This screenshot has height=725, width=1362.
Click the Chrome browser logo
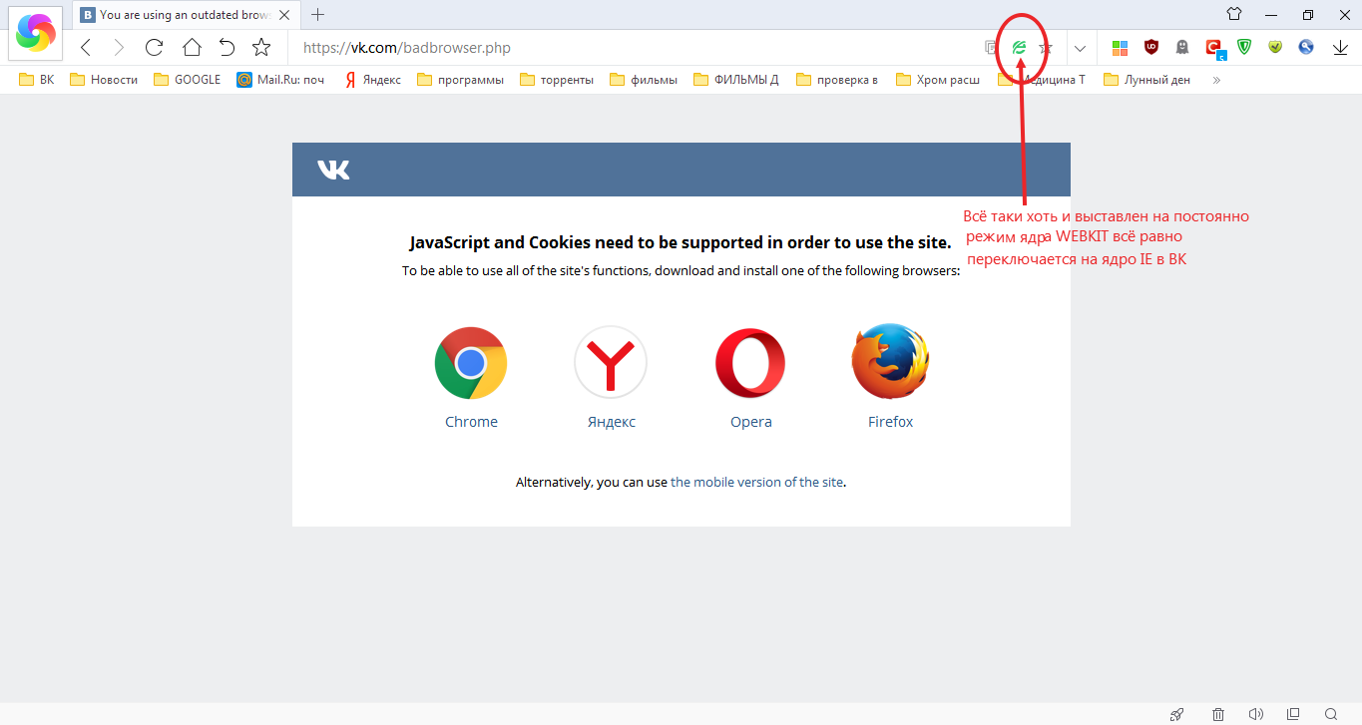(471, 363)
